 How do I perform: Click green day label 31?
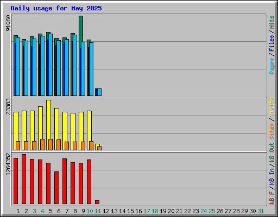(x=261, y=211)
